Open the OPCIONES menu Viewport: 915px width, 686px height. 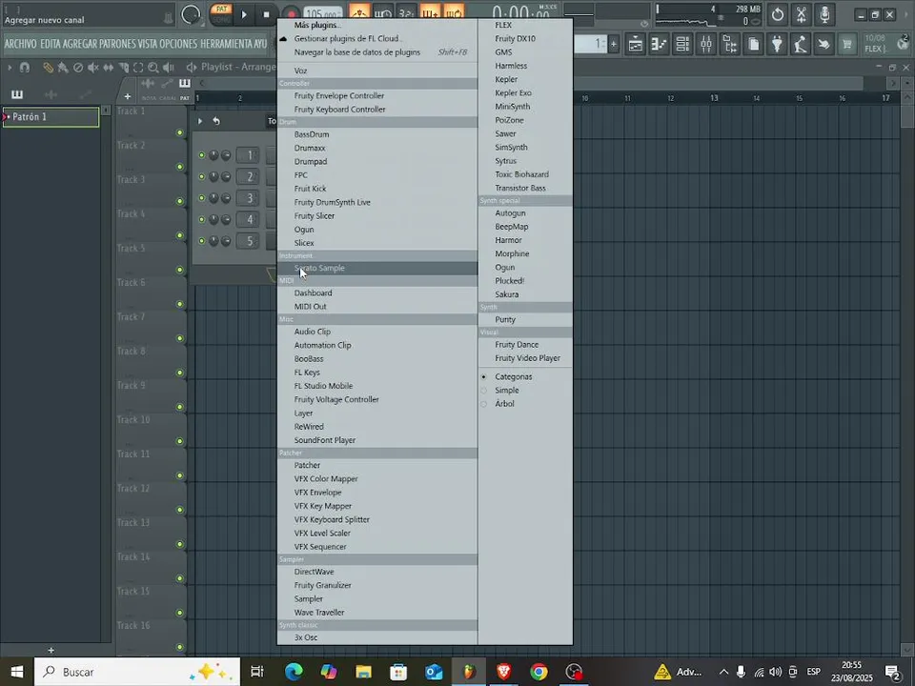click(178, 45)
